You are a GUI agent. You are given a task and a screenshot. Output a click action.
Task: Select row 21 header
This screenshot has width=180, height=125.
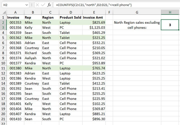[3, 119]
